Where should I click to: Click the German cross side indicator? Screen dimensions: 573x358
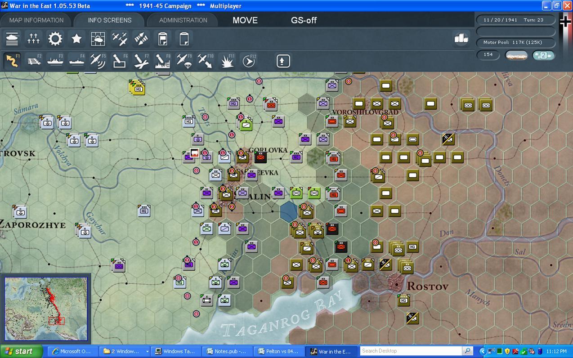click(565, 21)
